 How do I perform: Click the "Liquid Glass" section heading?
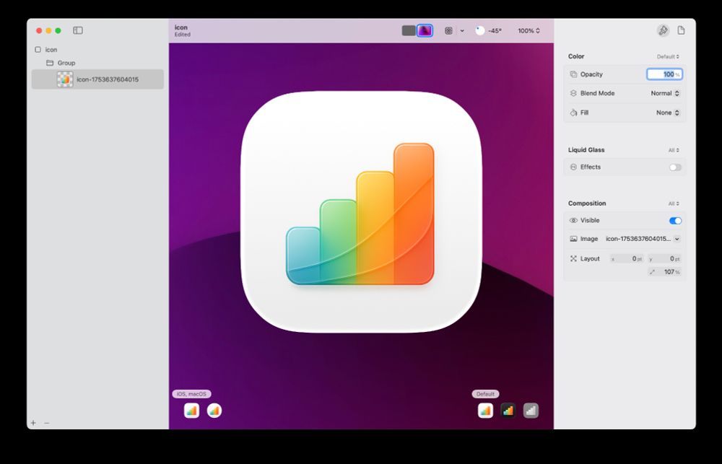point(586,150)
